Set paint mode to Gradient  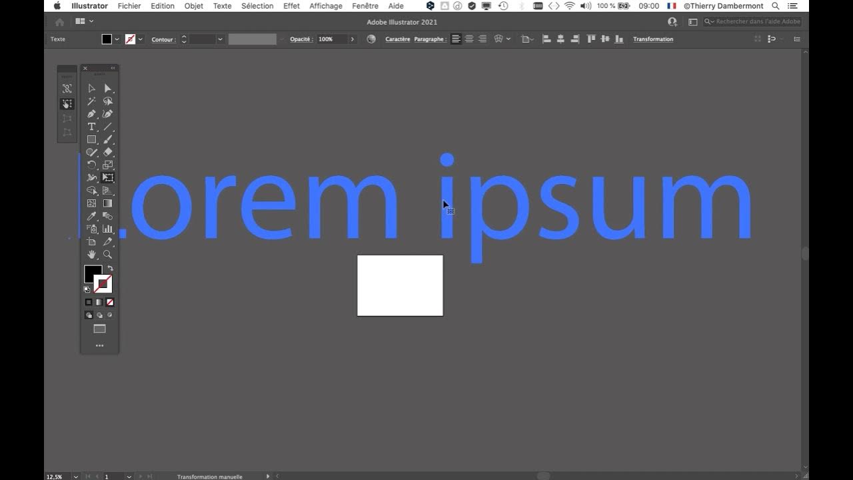(x=99, y=302)
